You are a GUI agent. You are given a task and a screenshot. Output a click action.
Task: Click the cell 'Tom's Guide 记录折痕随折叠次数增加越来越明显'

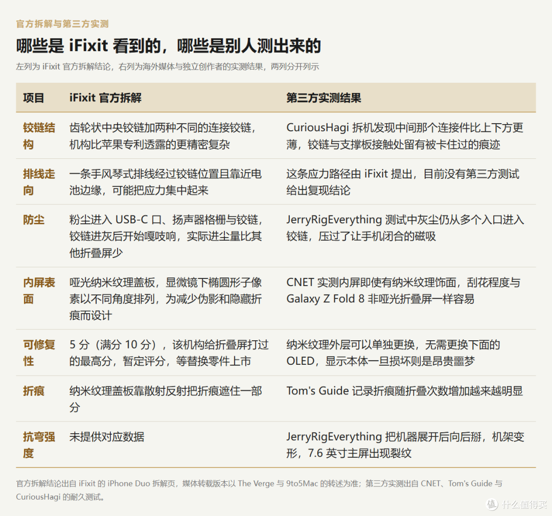[404, 391]
